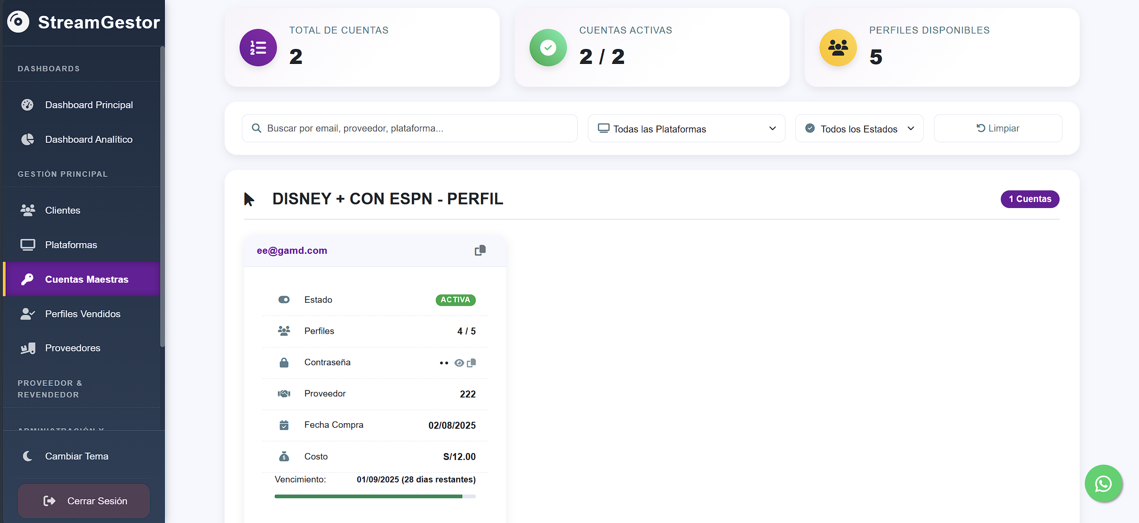The image size is (1139, 523).
Task: Click the Proveedor value 222
Action: point(467,394)
